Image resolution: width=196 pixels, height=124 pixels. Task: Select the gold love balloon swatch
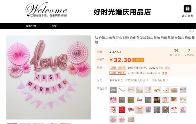(x=122, y=100)
